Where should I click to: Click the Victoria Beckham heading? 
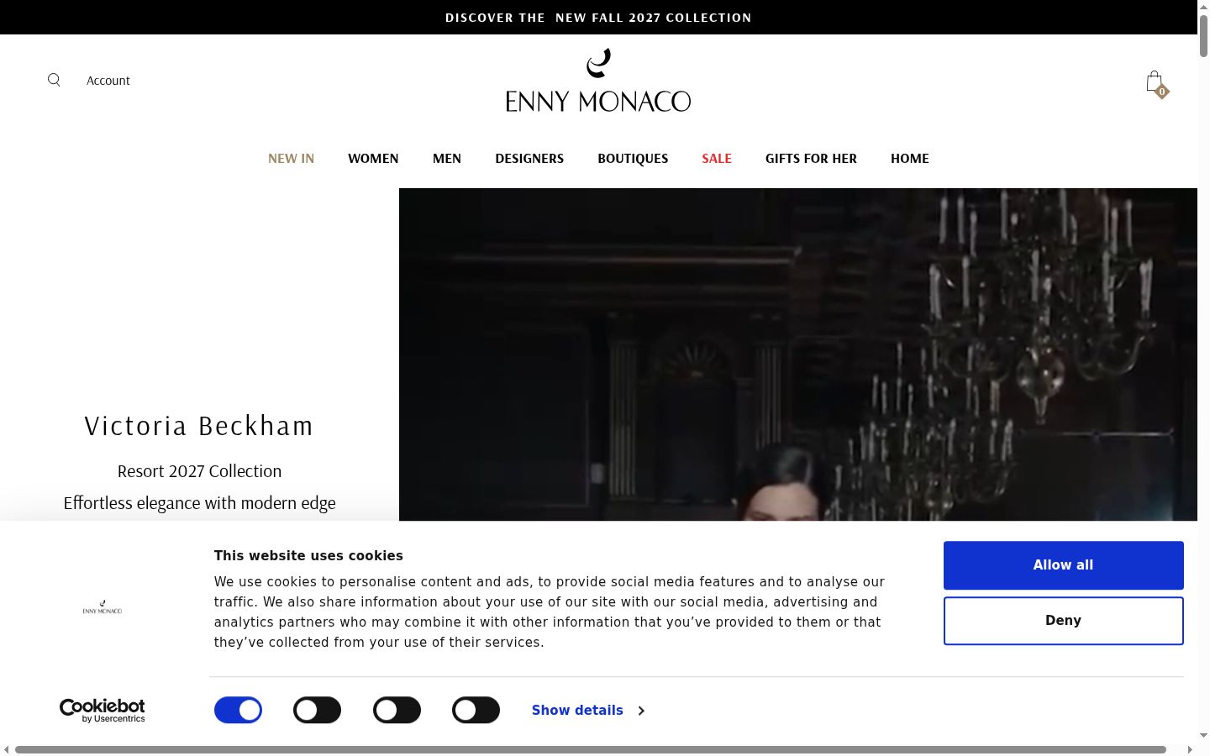[x=199, y=426]
